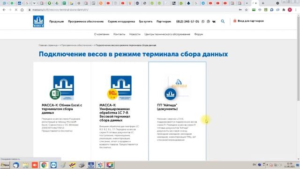Viewport: 300px width, 169px height.
Task: Open the Новости link
Action: 135,34
